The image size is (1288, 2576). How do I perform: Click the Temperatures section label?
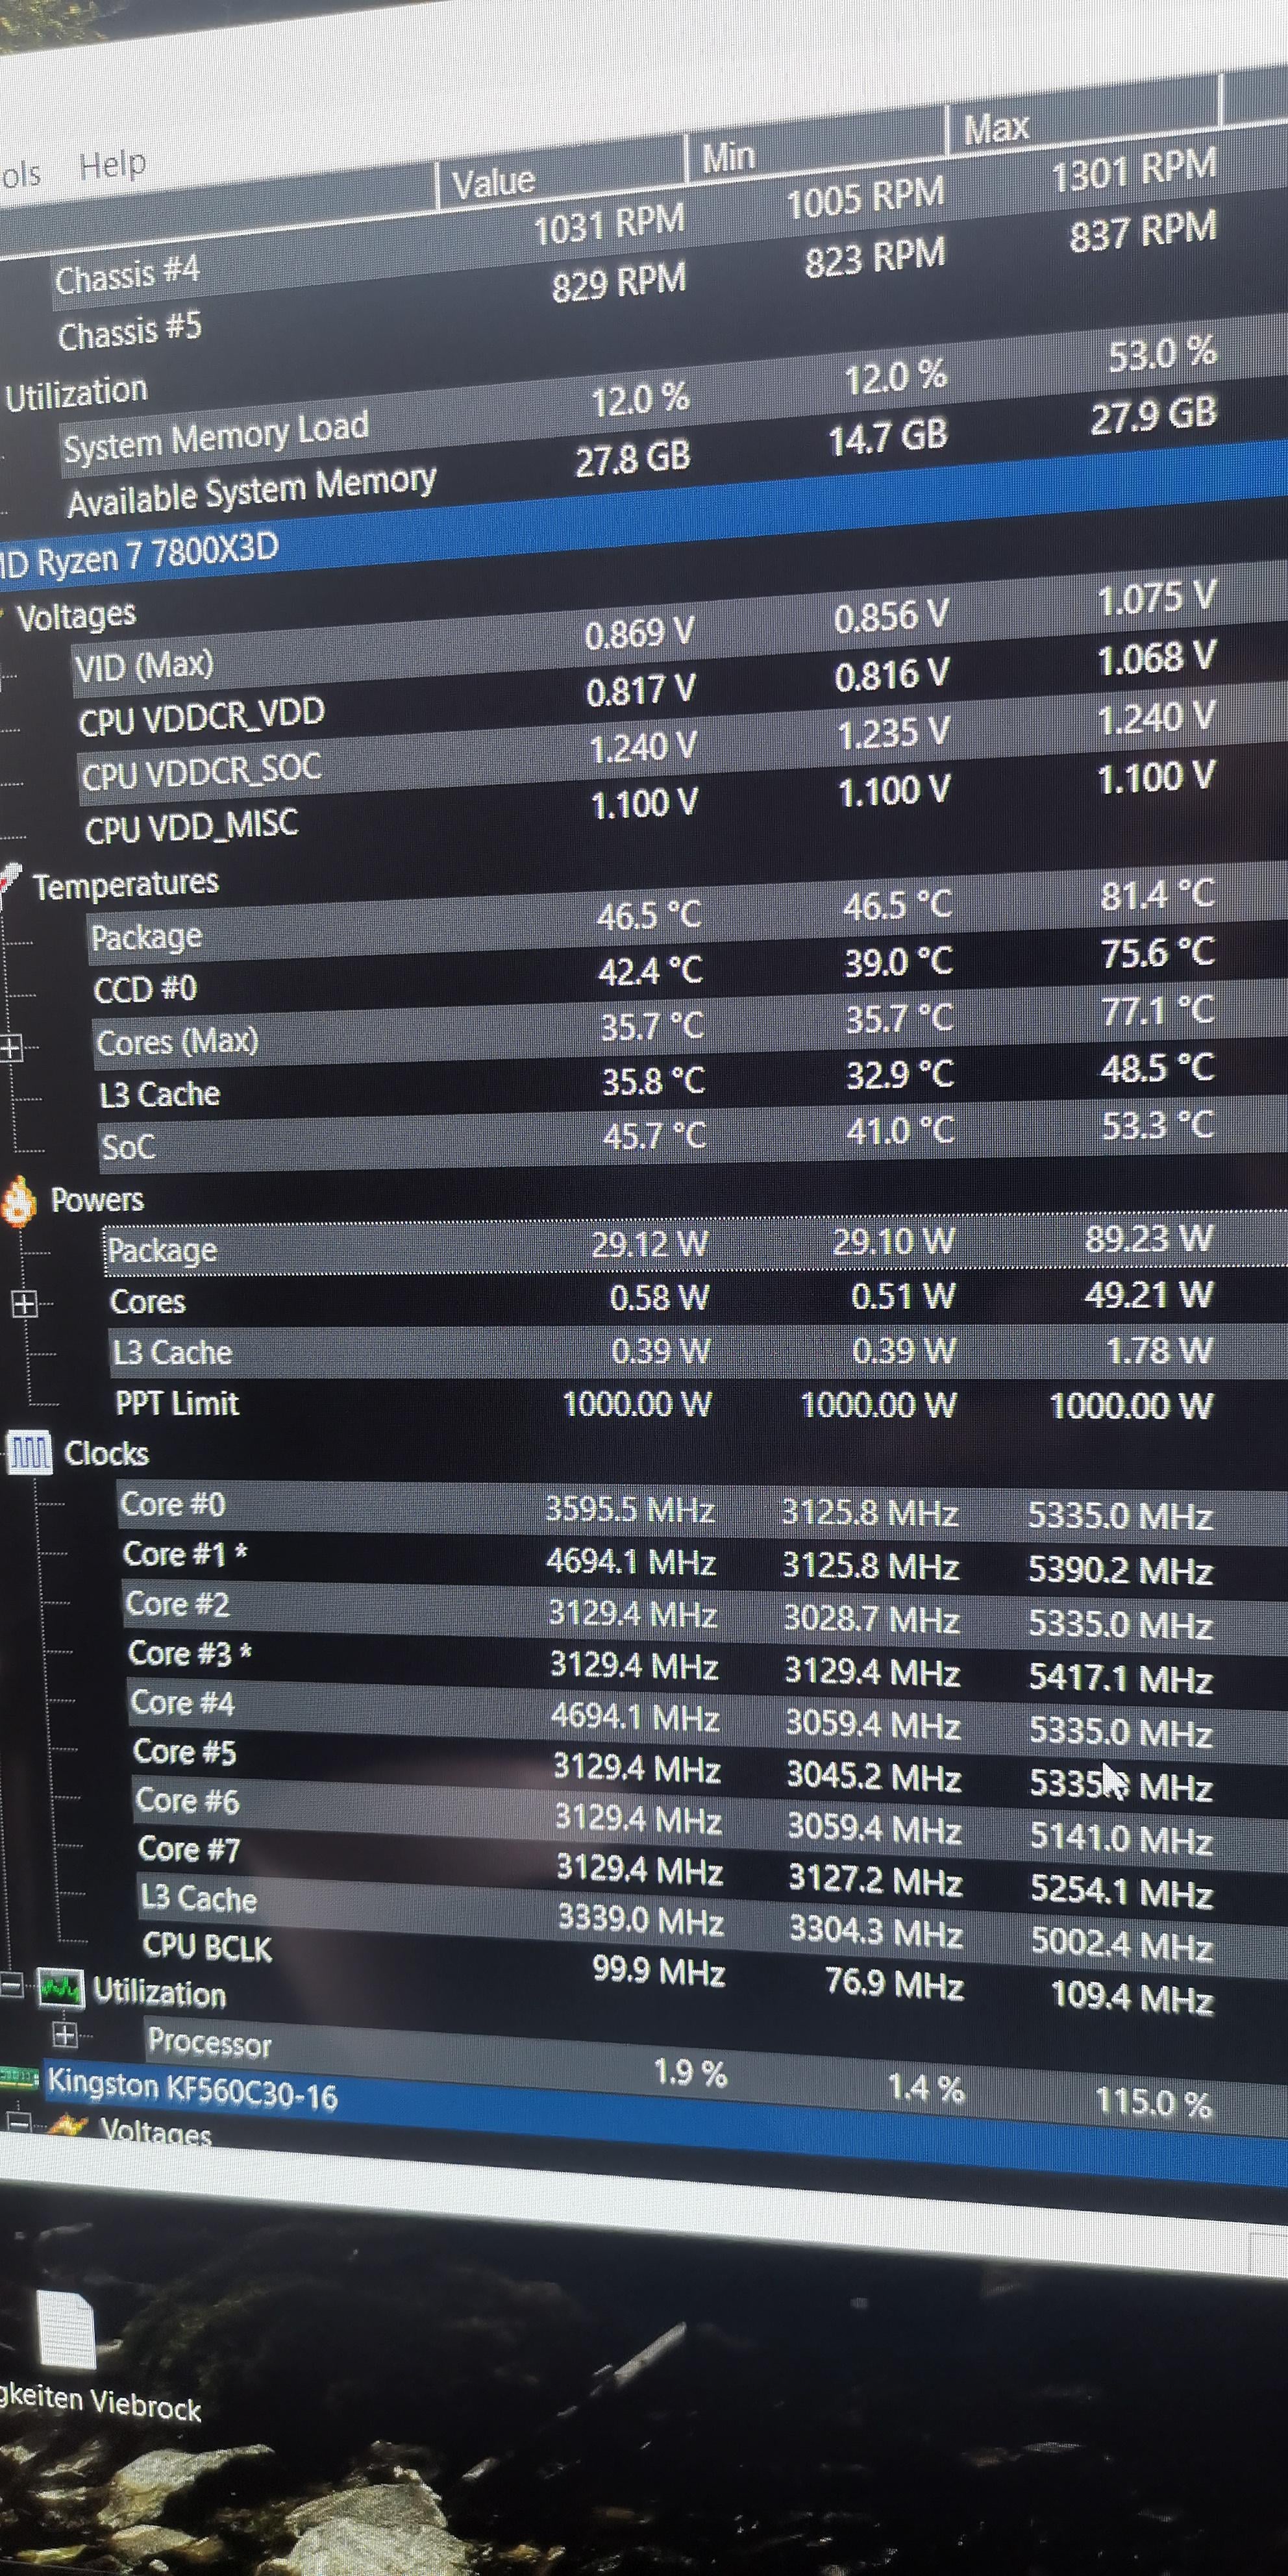coord(125,884)
